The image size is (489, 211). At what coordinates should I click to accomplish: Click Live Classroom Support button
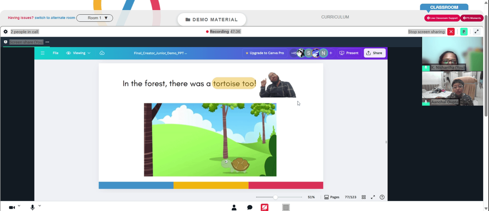coord(442,18)
